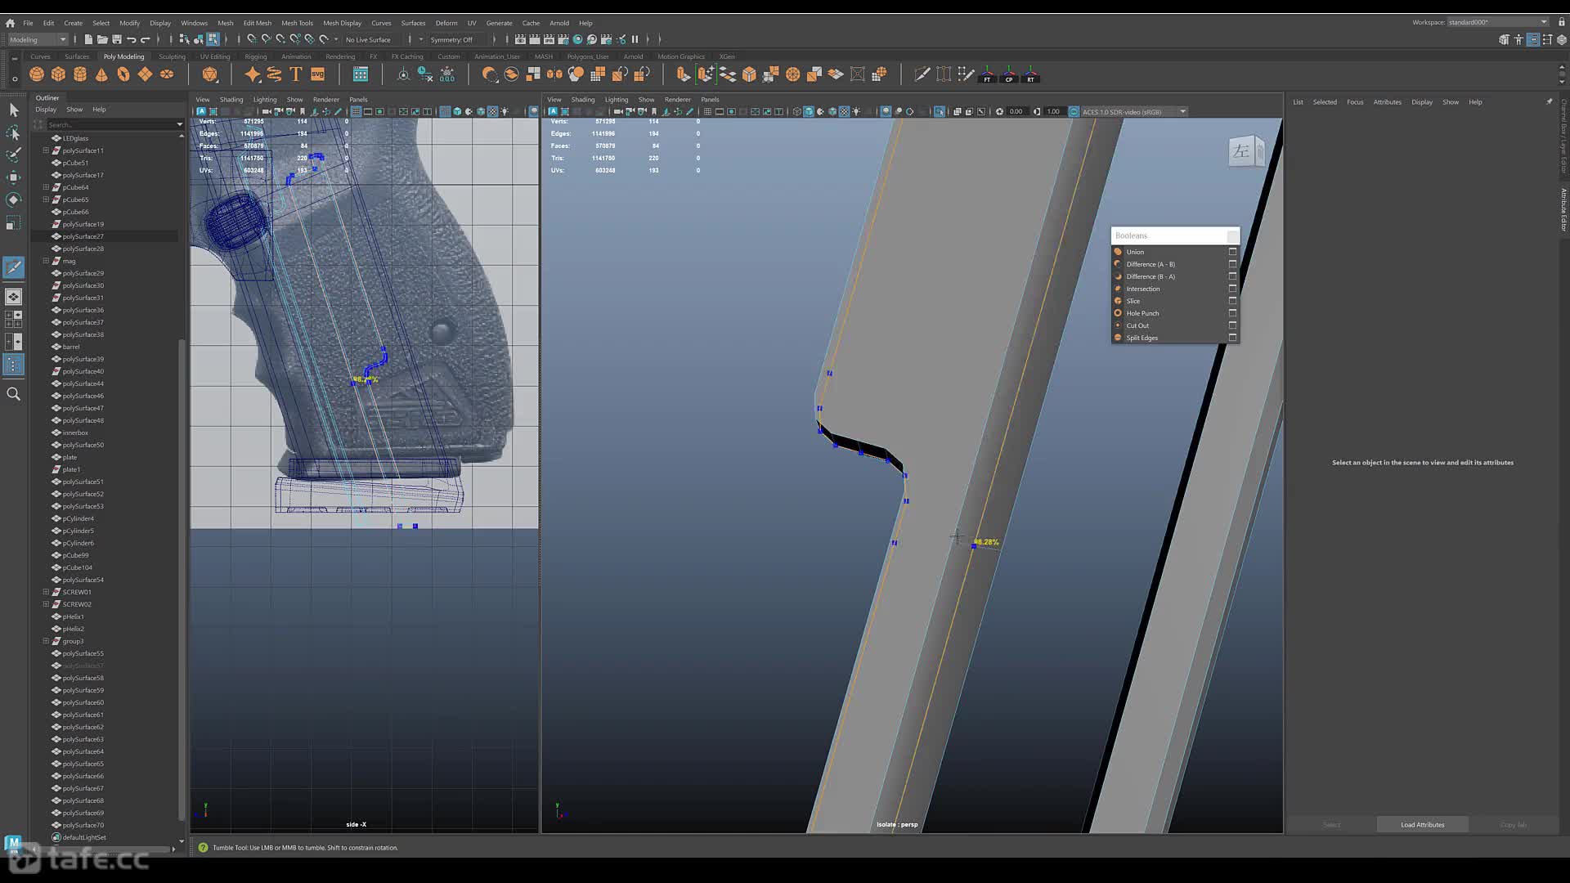
Task: Open options box for Difference (B - A)
Action: tap(1232, 276)
